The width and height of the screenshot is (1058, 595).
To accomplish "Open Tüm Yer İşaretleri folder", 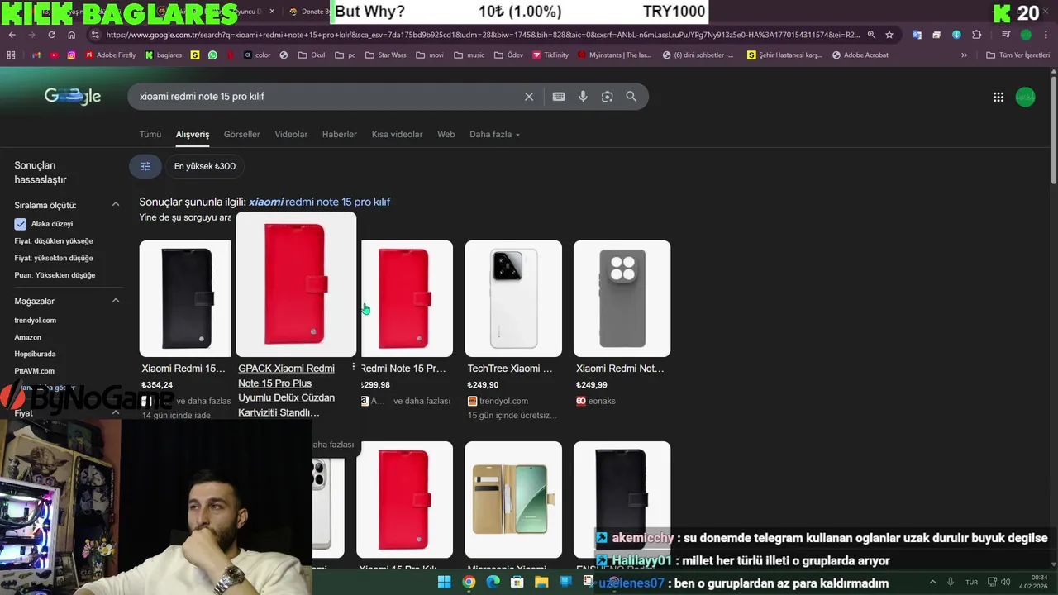I will click(1017, 55).
